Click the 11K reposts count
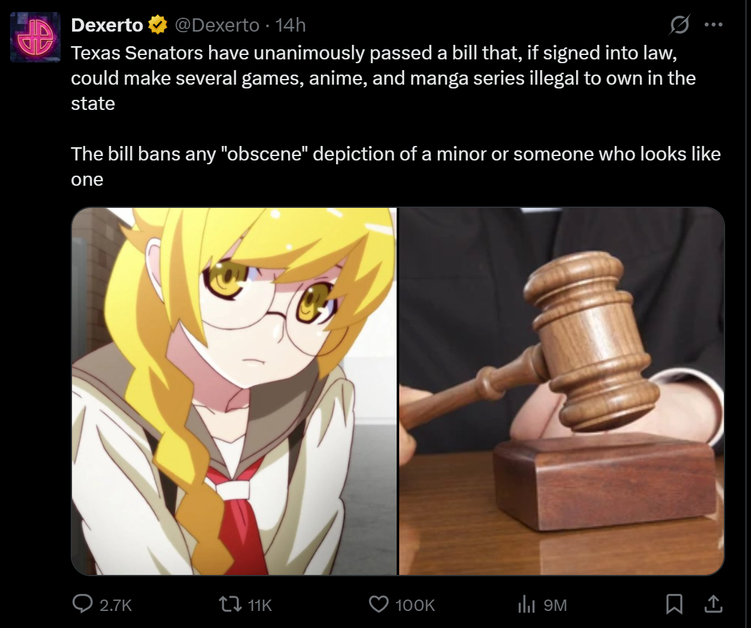 (x=260, y=605)
